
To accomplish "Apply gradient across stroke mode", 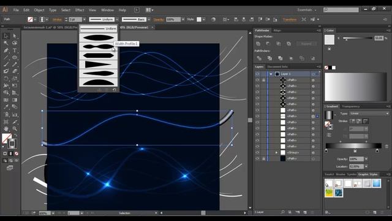I will (366, 122).
